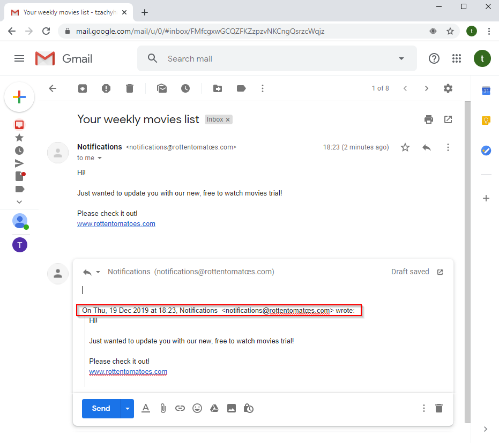
Task: Remove the Inbox label
Action: tap(228, 119)
